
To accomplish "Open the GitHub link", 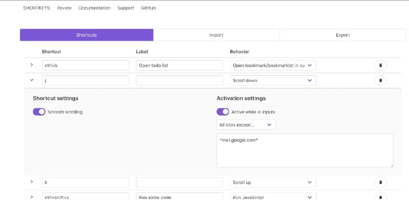I will 148,8.
